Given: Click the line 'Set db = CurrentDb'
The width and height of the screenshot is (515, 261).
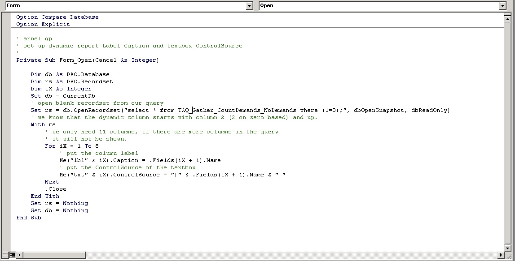Looking at the screenshot, I should coord(63,96).
